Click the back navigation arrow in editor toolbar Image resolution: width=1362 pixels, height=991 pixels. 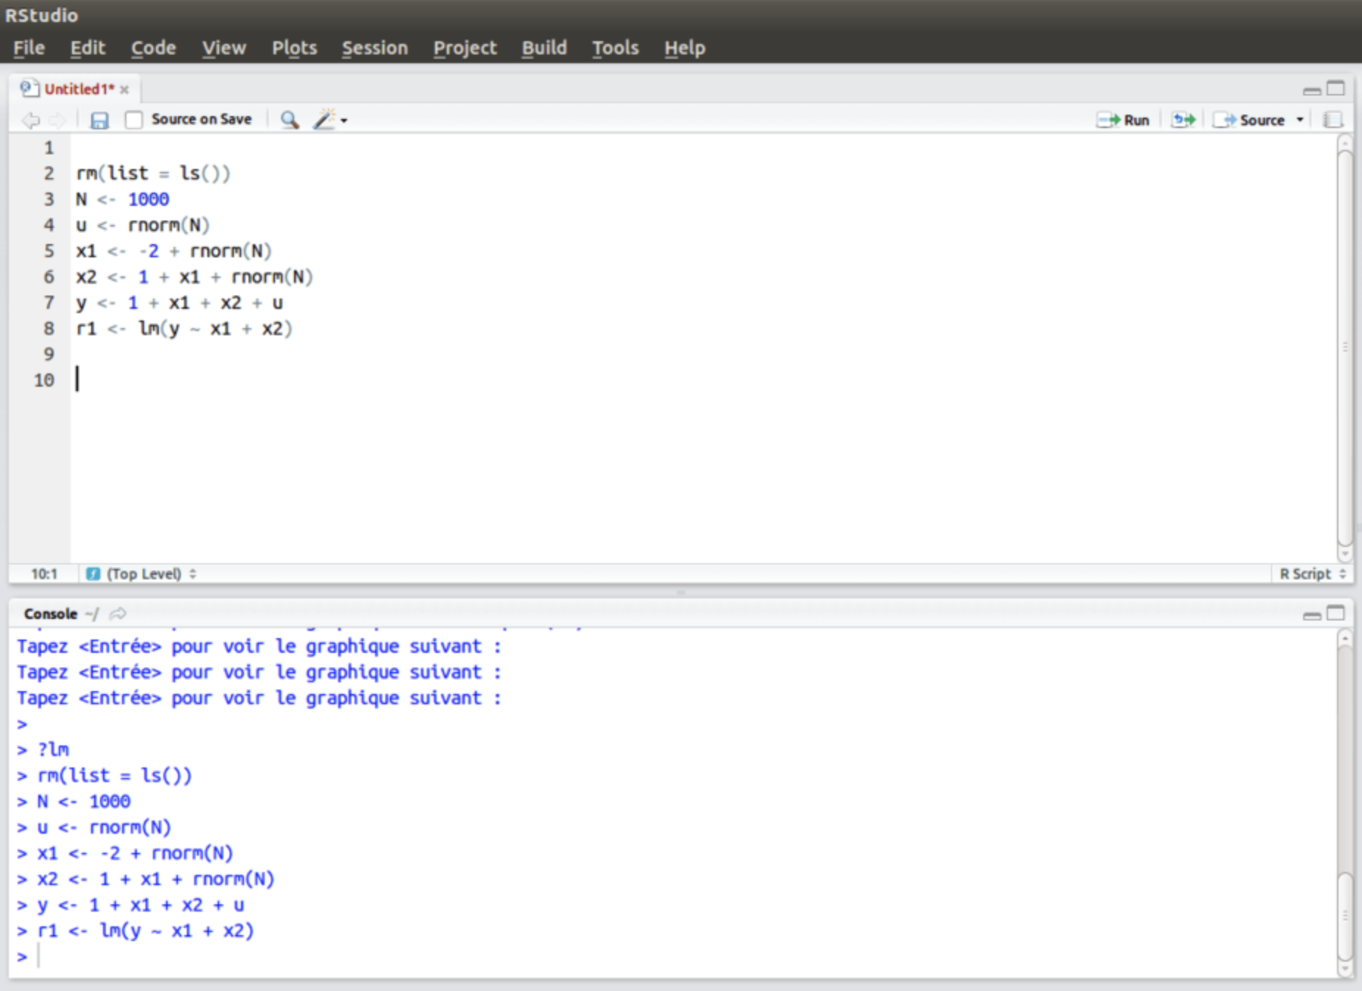[x=30, y=120]
